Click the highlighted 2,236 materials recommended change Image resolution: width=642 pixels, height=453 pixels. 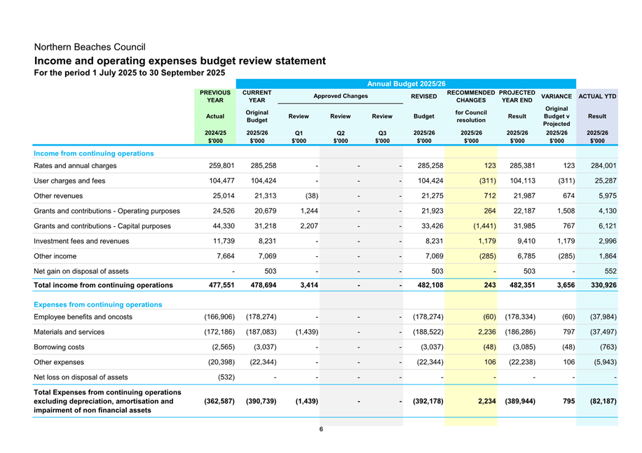[486, 332]
